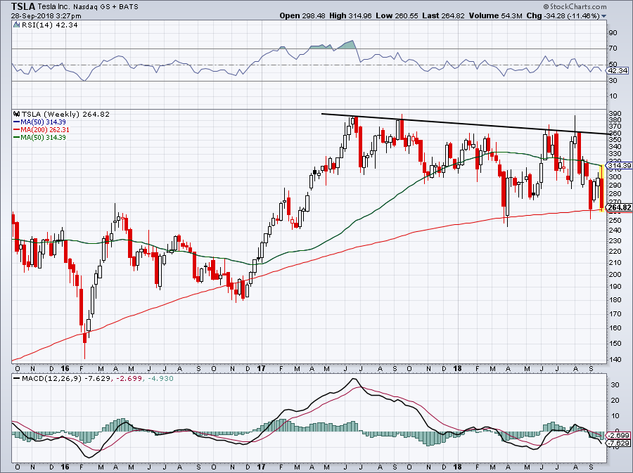The height and width of the screenshot is (473, 633).
Task: Click the MACD value tag -7.629
Action: pyautogui.click(x=619, y=443)
